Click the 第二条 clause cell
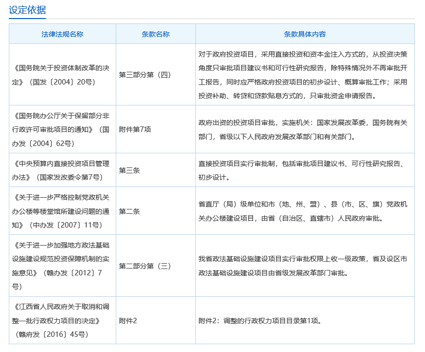Image resolution: width=425 pixels, height=352 pixels. [x=129, y=211]
